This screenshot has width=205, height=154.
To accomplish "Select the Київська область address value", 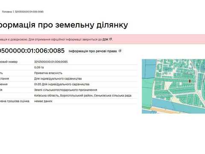I will (83, 95).
